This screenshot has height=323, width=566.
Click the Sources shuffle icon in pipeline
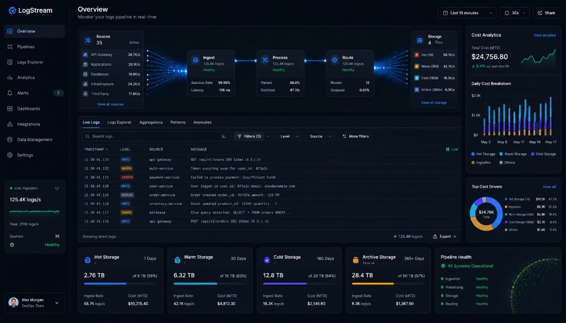point(88,40)
